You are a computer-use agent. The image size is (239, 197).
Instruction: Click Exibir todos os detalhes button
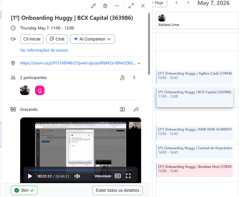[x=118, y=190]
